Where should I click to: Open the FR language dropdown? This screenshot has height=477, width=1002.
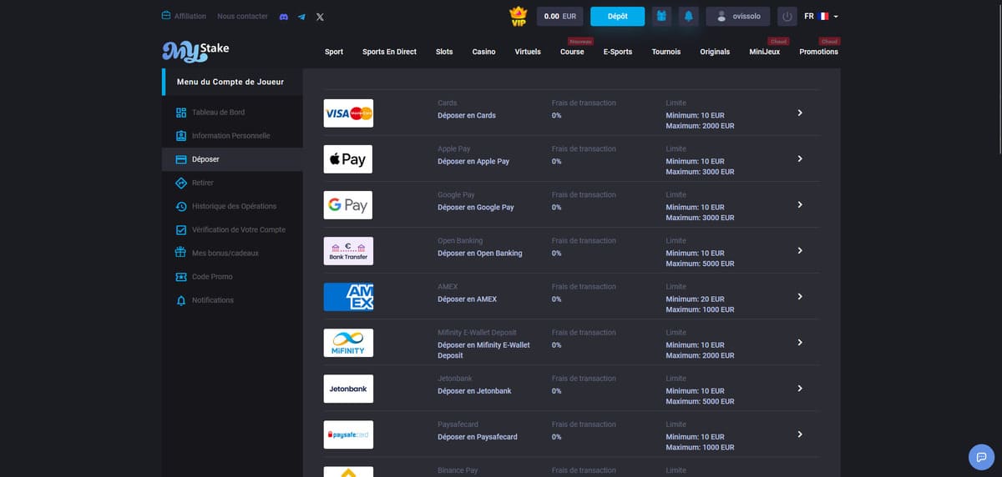[x=821, y=17]
